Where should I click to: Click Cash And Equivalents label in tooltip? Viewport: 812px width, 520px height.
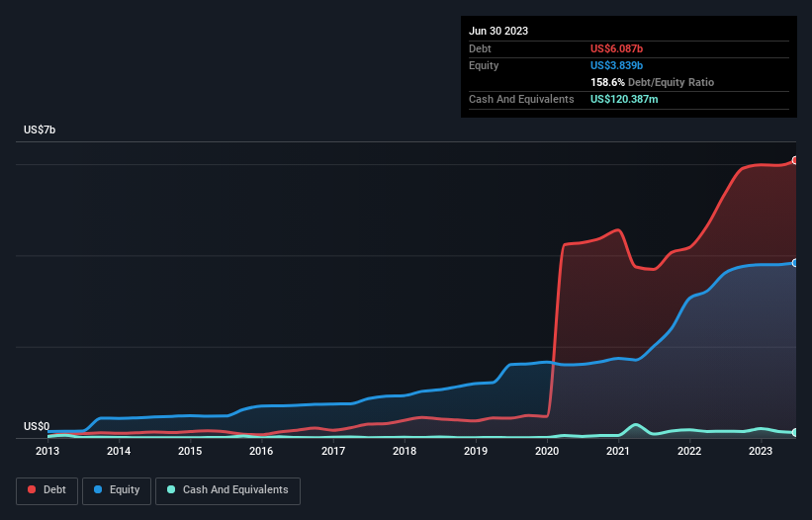coord(521,99)
